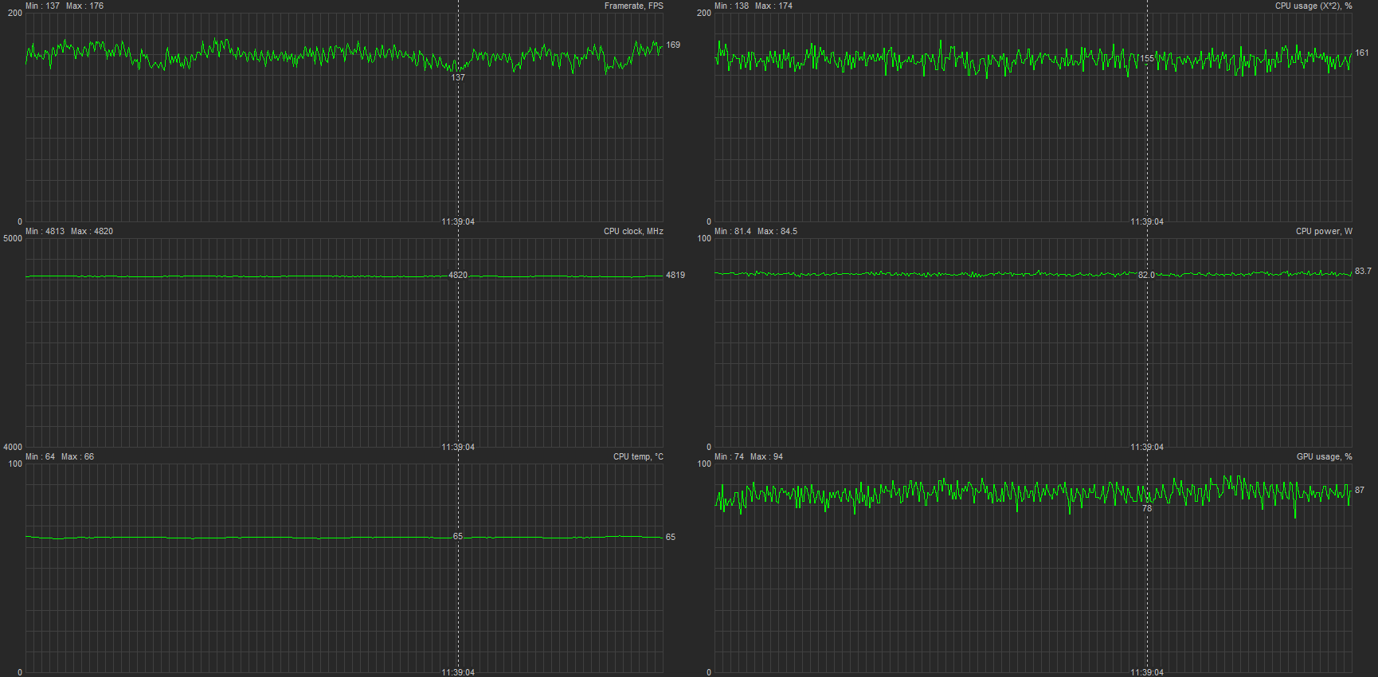Click the CPU usage marker value 155

[1147, 59]
